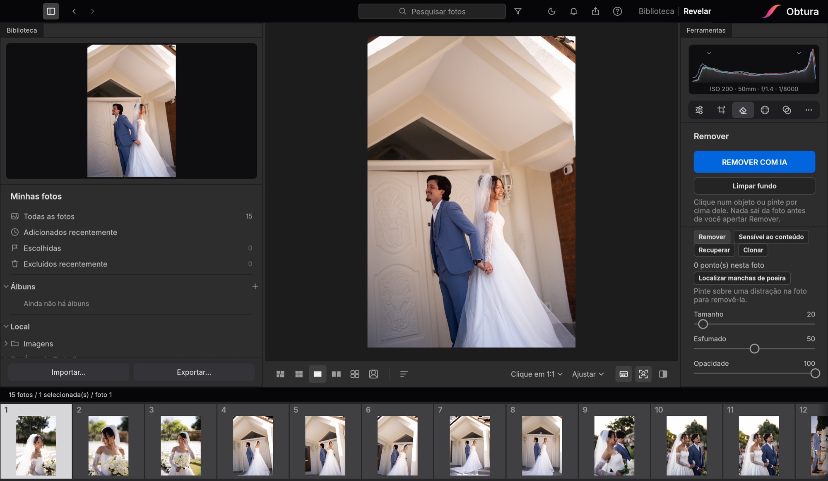
Task: Open the filter funnel icon
Action: click(517, 11)
